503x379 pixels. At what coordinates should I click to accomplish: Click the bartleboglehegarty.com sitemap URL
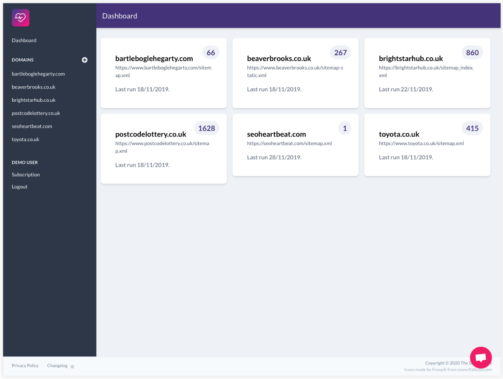point(163,72)
